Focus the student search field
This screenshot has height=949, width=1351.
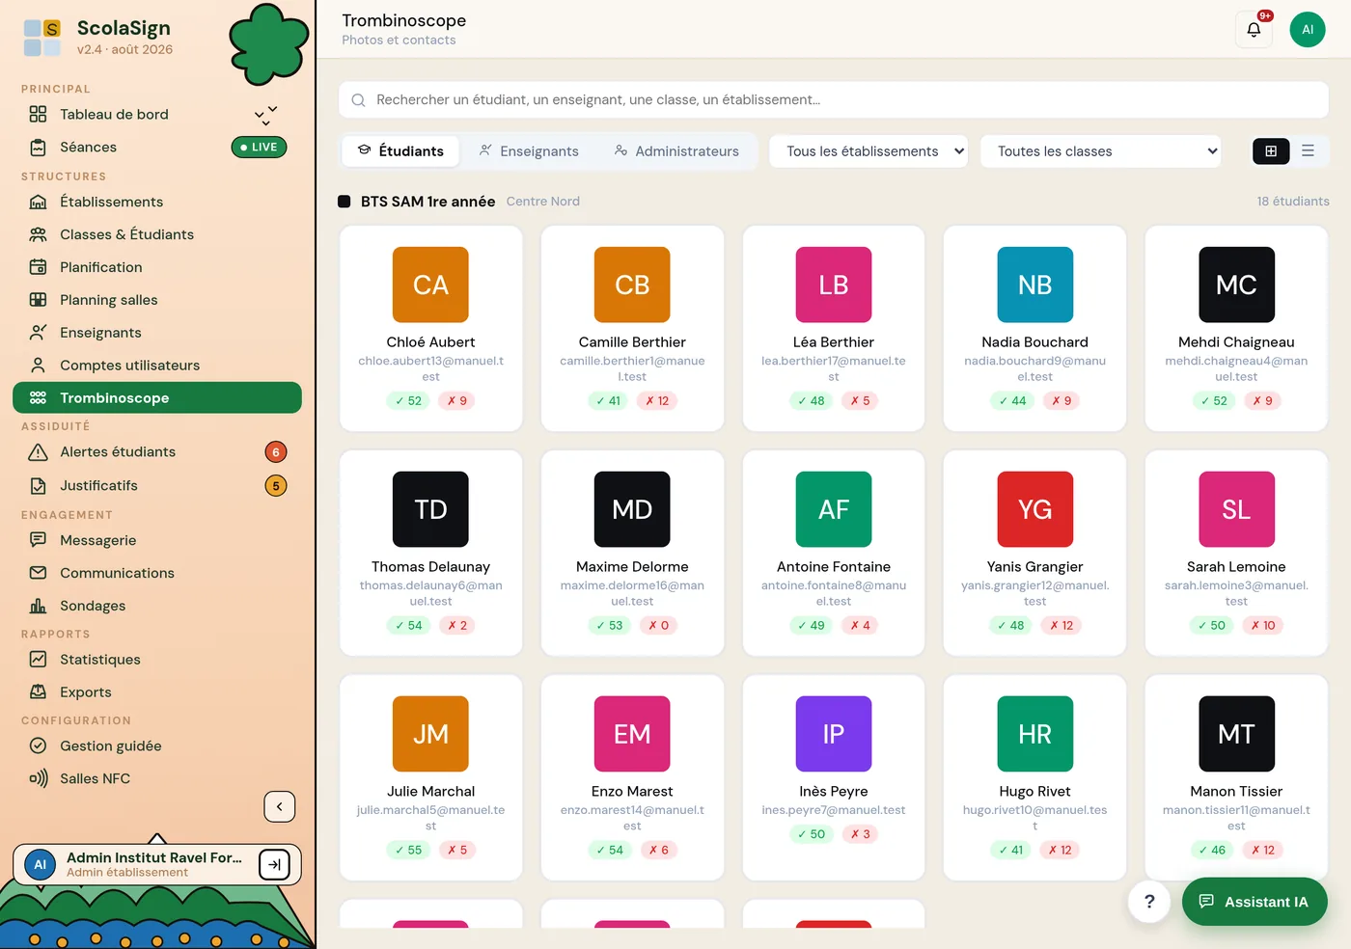(x=834, y=100)
